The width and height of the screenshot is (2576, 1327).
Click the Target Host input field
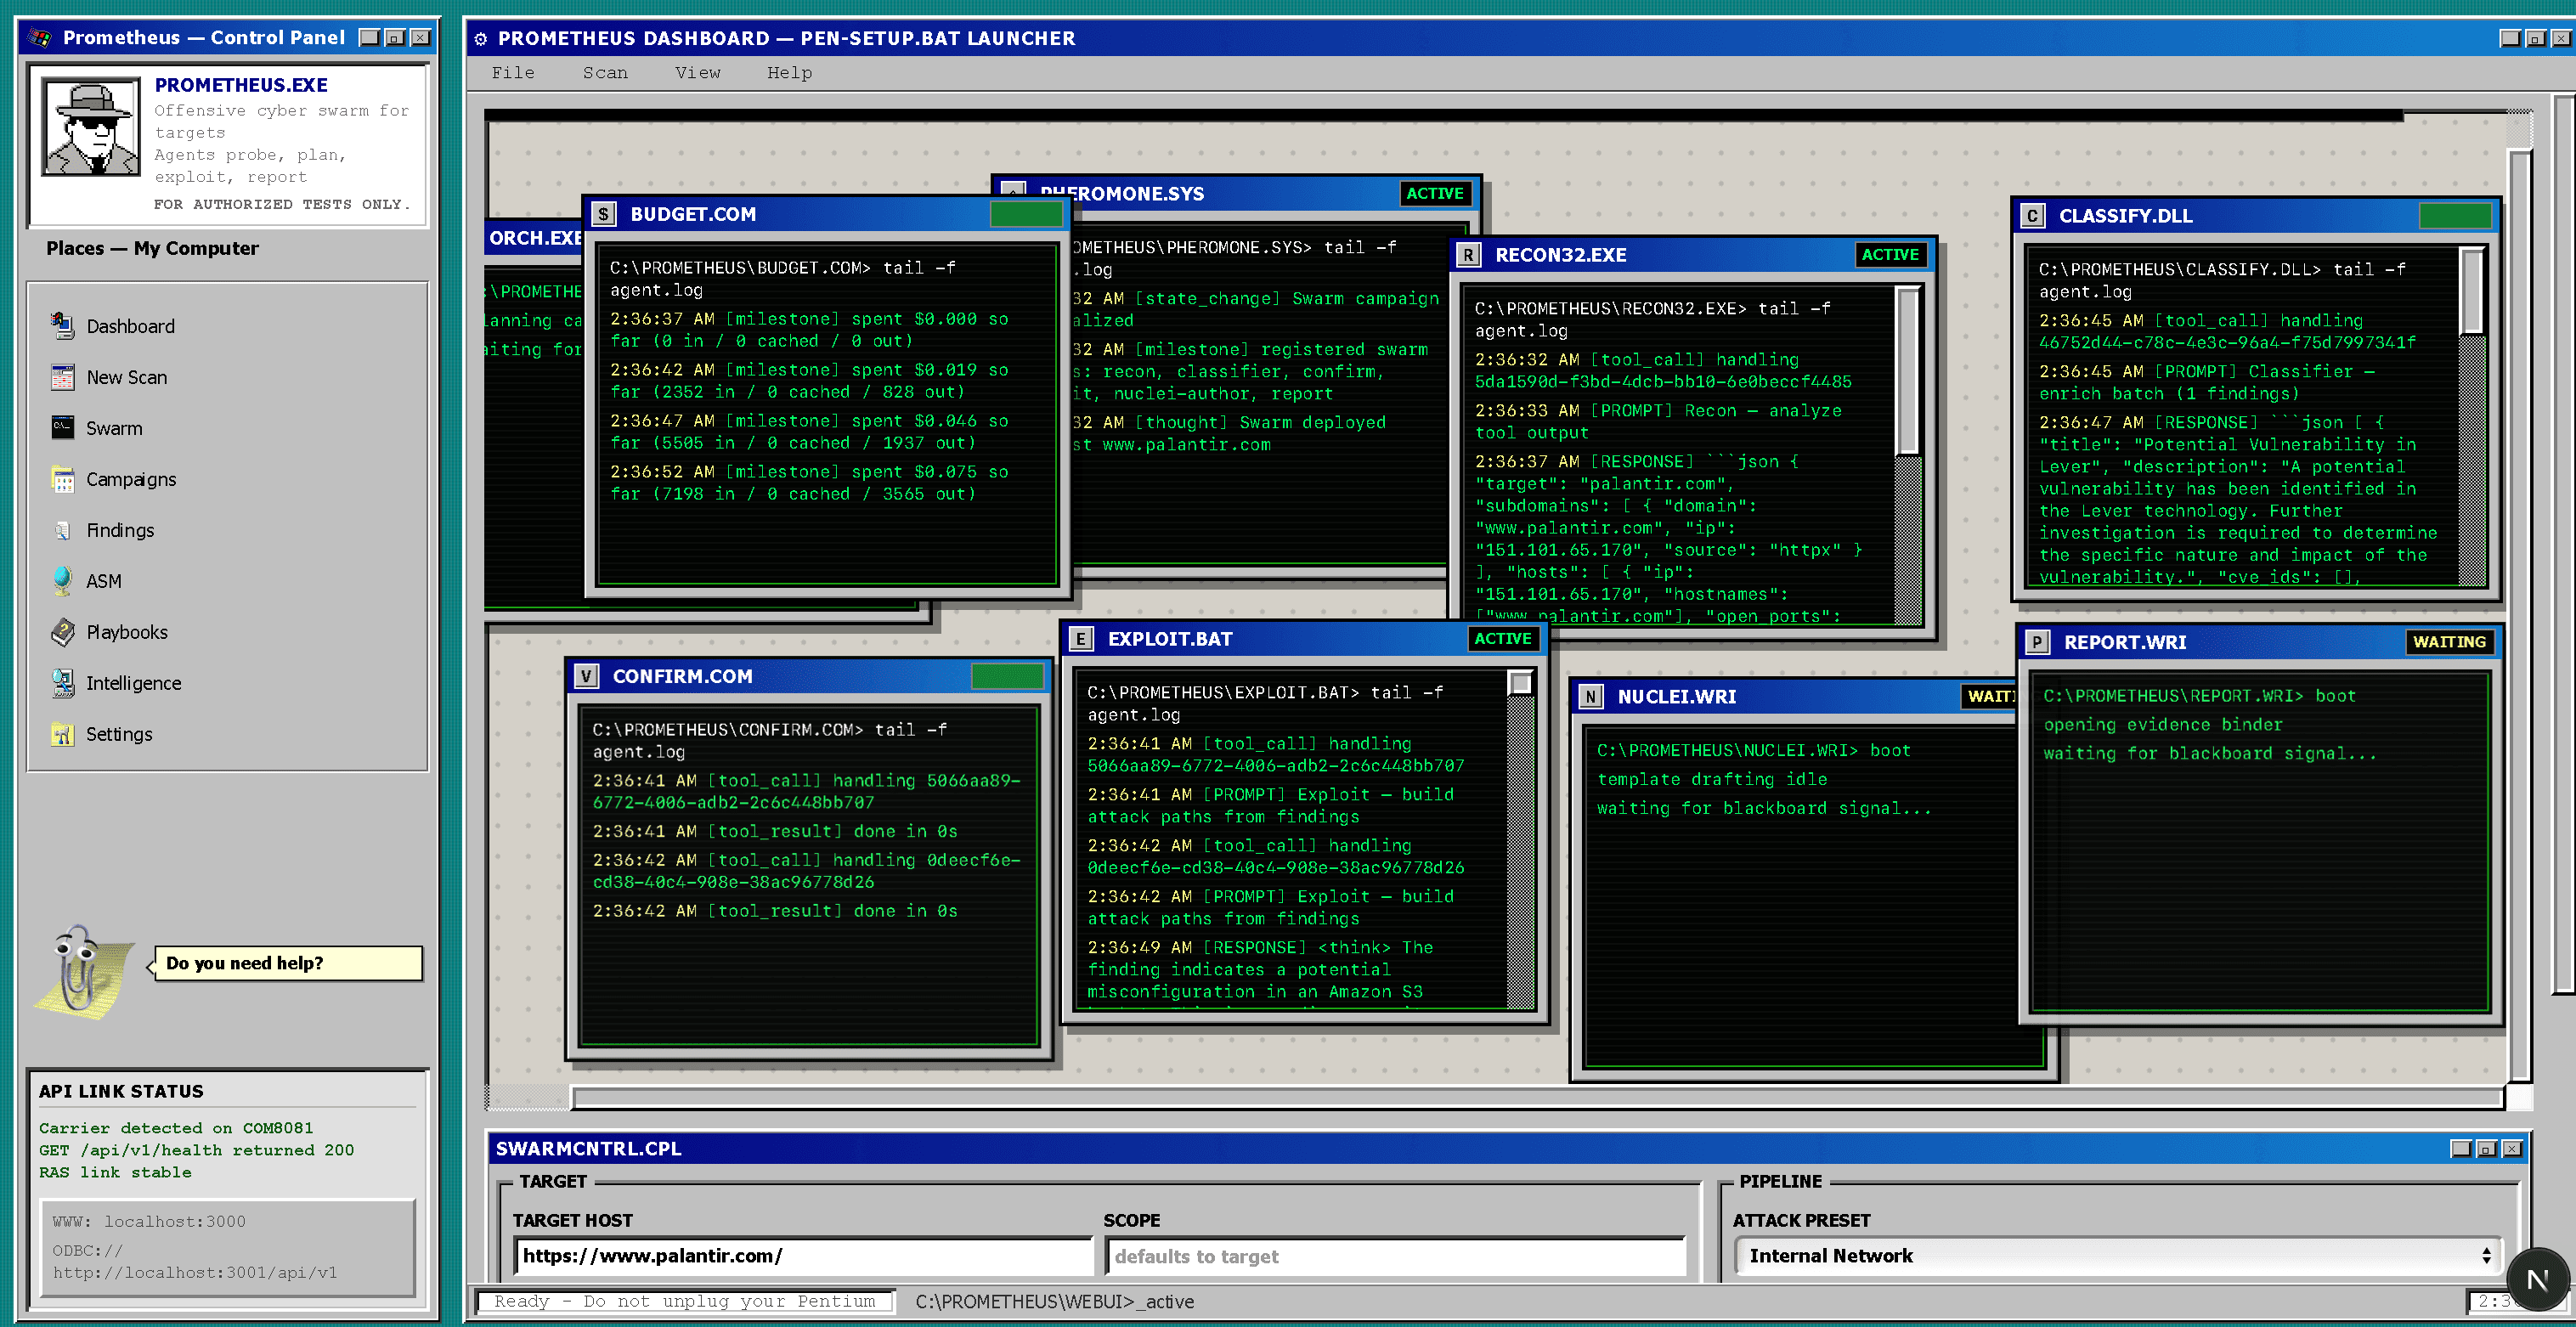tap(803, 1256)
